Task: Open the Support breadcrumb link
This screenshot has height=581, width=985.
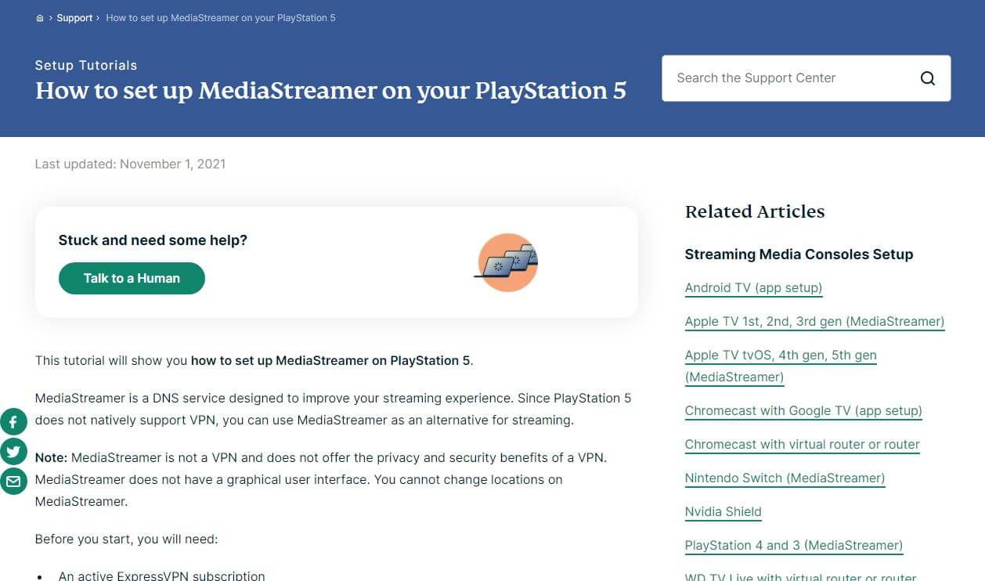Action: 74,18
